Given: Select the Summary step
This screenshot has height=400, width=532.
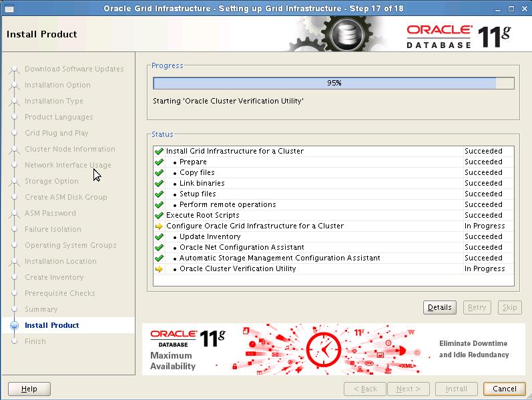Looking at the screenshot, I should 41,309.
